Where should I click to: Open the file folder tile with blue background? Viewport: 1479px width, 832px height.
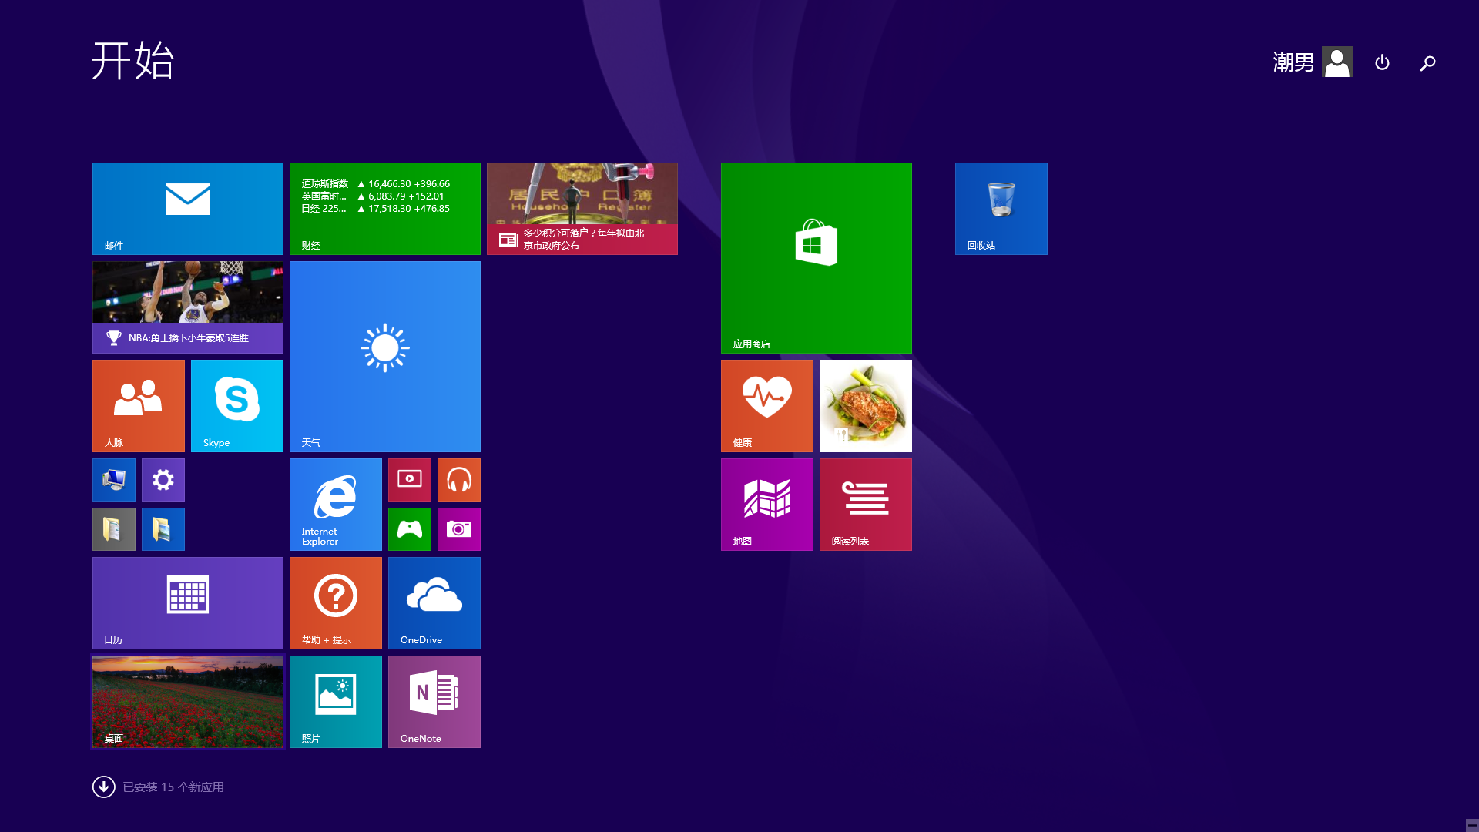click(163, 529)
